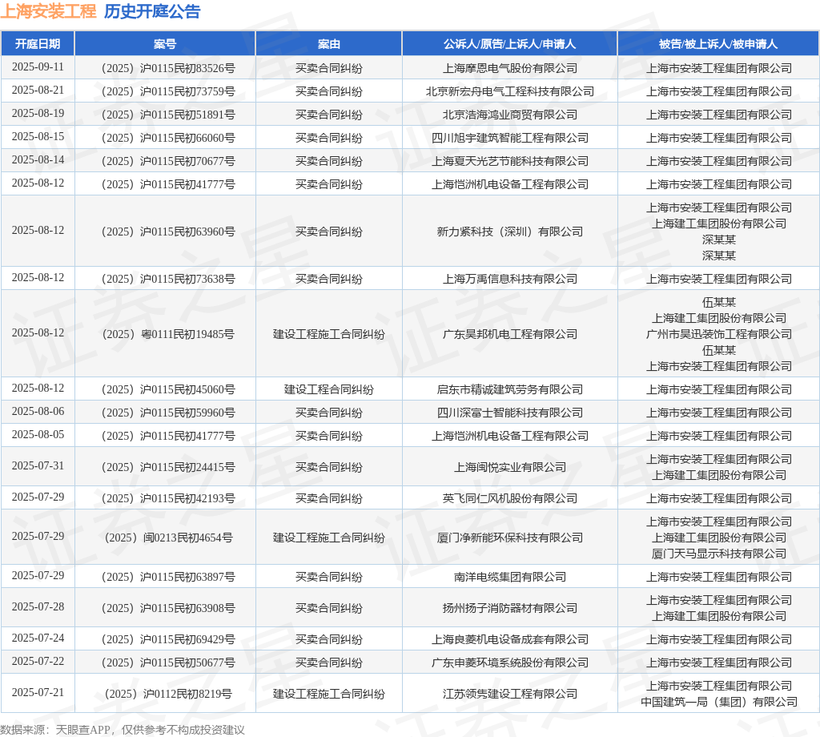The width and height of the screenshot is (820, 737).
Task: Select the date 2025-07-22
Action: coord(38,662)
